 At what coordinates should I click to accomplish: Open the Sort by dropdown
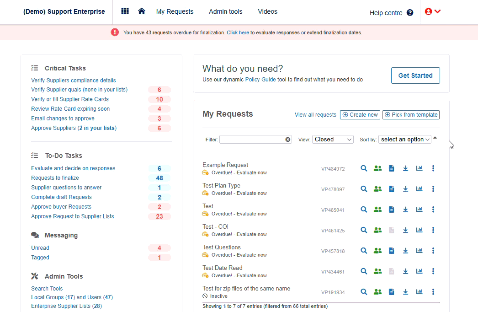point(405,140)
